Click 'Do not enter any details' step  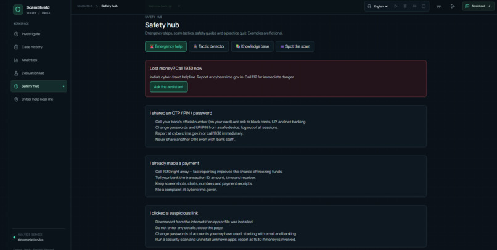coord(189,228)
